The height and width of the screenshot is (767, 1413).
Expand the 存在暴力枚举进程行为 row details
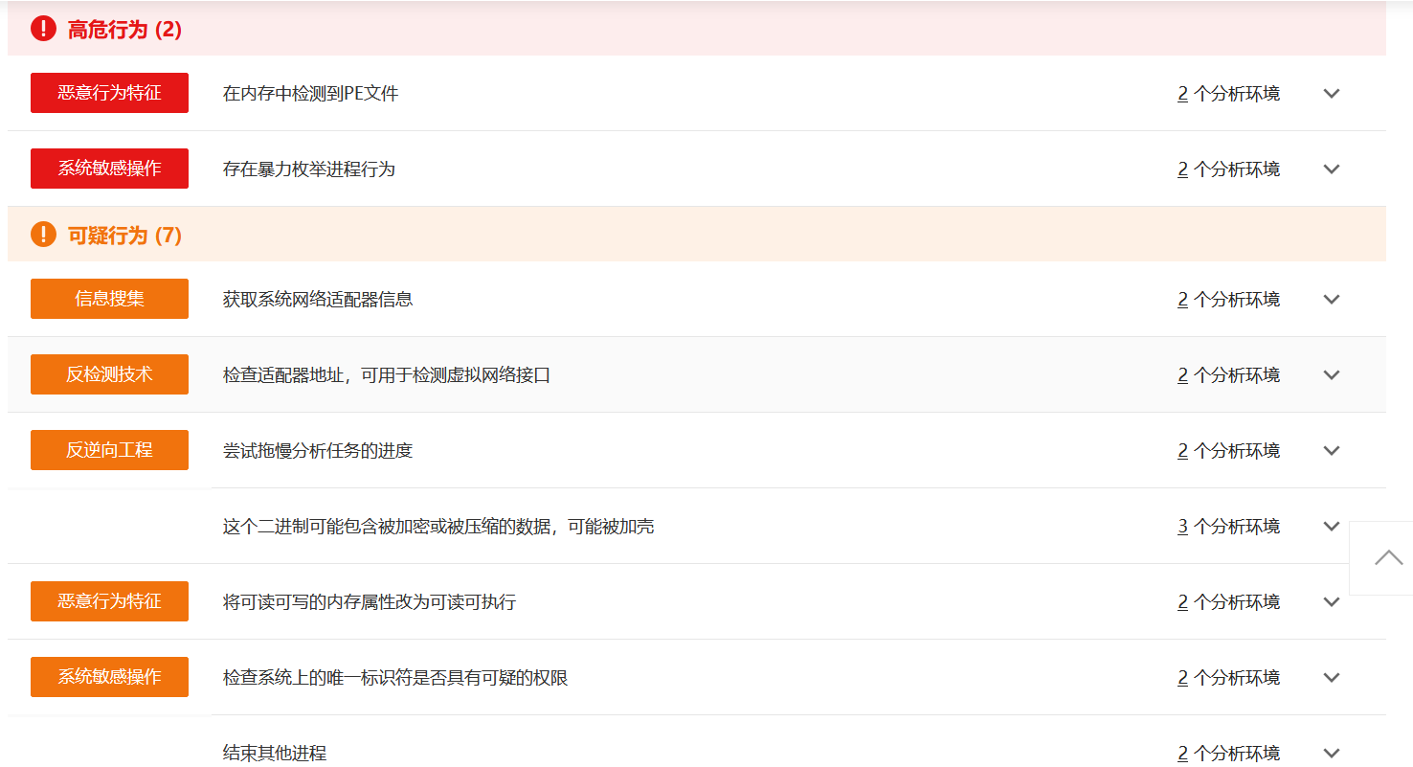click(x=1331, y=169)
